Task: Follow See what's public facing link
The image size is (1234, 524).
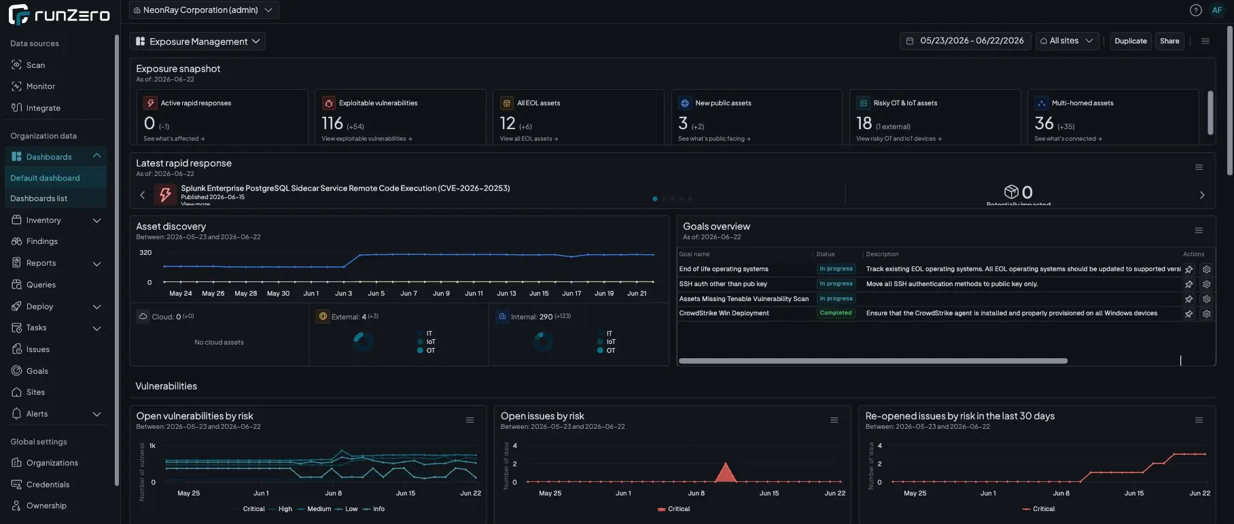Action: (x=714, y=139)
